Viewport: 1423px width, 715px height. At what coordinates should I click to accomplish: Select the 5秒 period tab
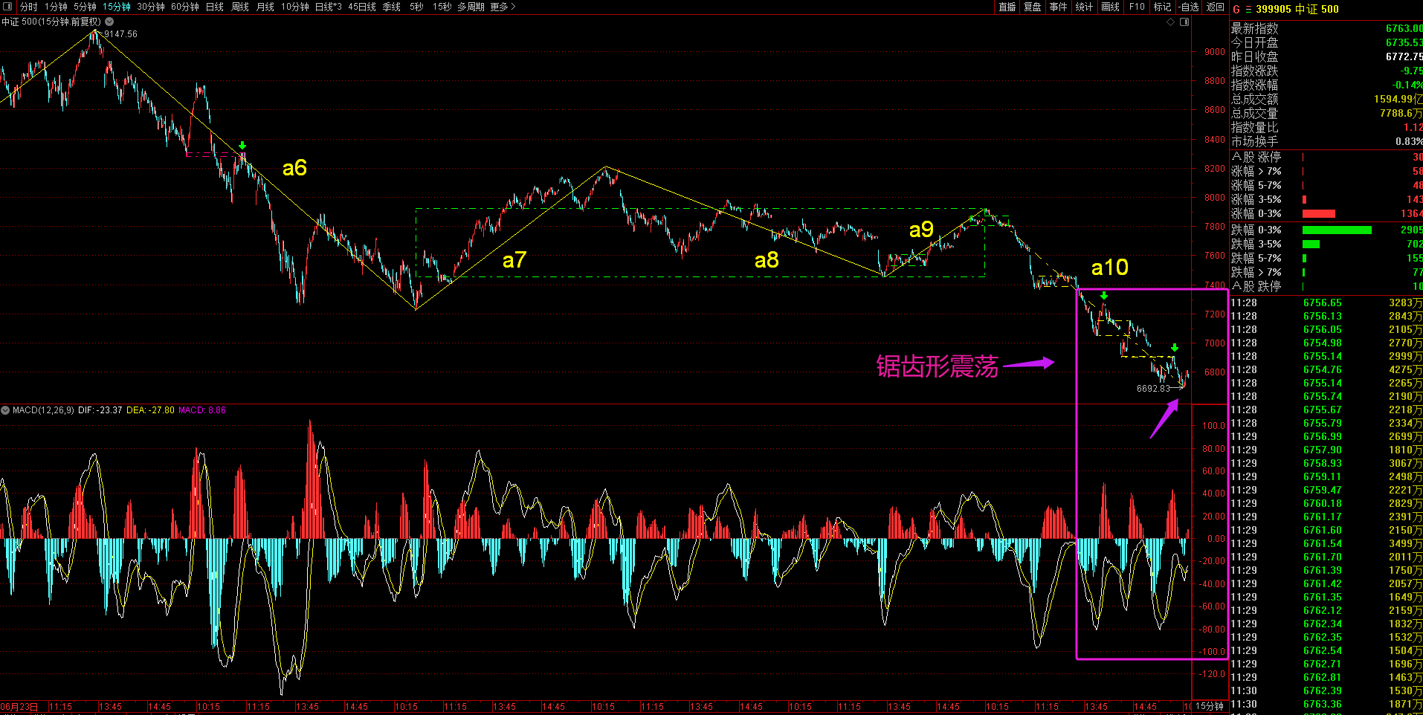416,7
